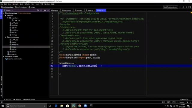
Task: Click the fold marker at line 15
Action: click(x=58, y=52)
